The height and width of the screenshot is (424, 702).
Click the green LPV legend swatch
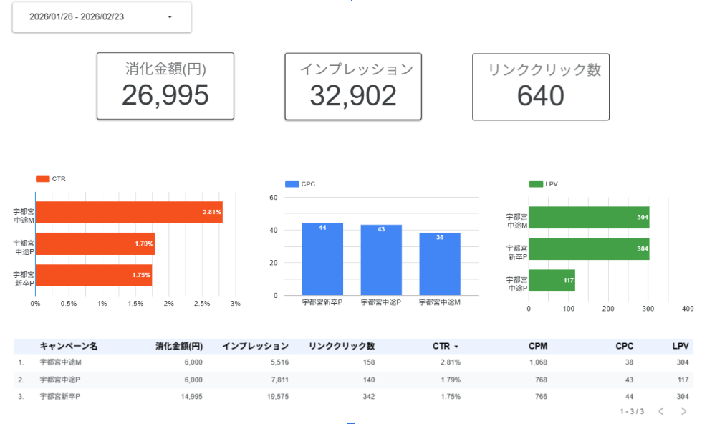click(536, 184)
